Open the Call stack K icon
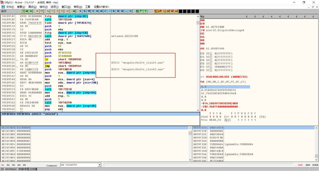Image resolution: width=319 pixels, height=171 pixels. click(x=114, y=11)
